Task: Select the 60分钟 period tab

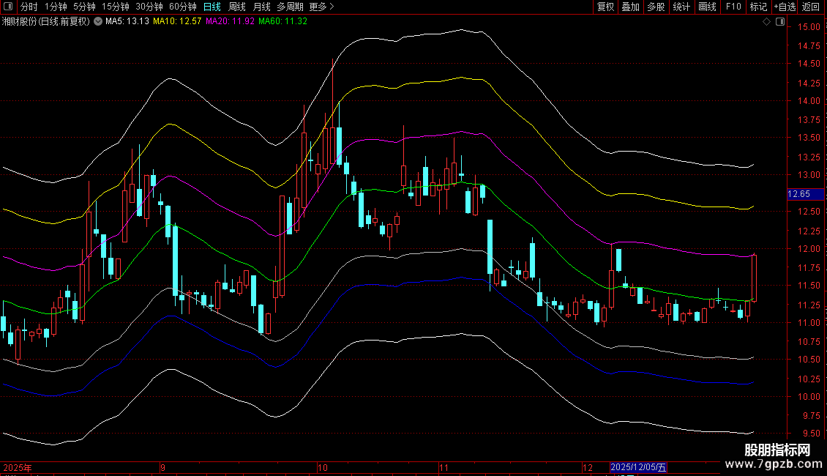Action: (182, 7)
